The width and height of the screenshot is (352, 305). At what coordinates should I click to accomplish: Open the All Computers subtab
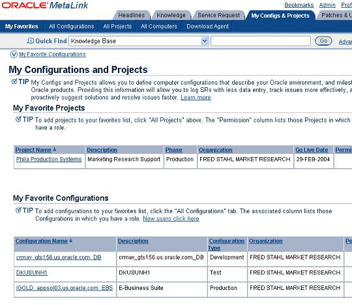point(158,27)
